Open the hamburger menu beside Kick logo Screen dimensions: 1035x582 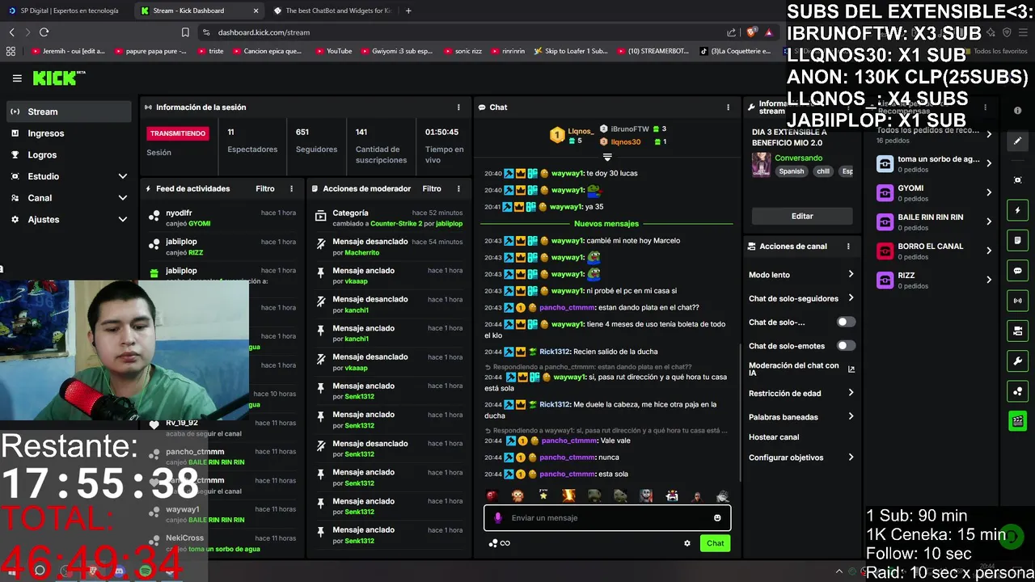[x=17, y=78]
